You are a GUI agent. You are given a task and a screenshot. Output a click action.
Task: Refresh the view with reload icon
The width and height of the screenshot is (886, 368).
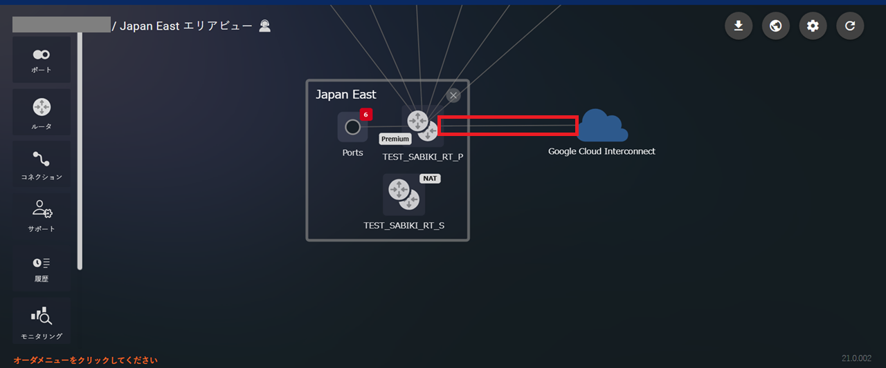850,26
